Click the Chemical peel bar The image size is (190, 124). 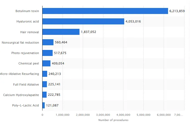coord(46,63)
